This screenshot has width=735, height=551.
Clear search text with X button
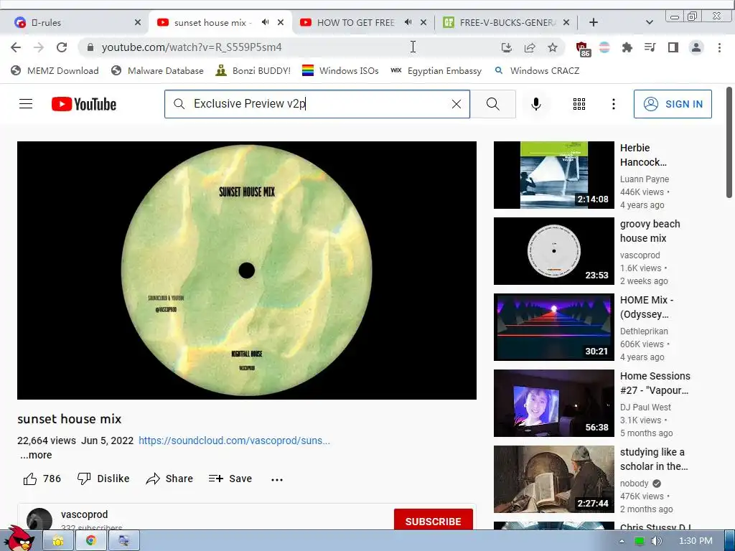[456, 104]
